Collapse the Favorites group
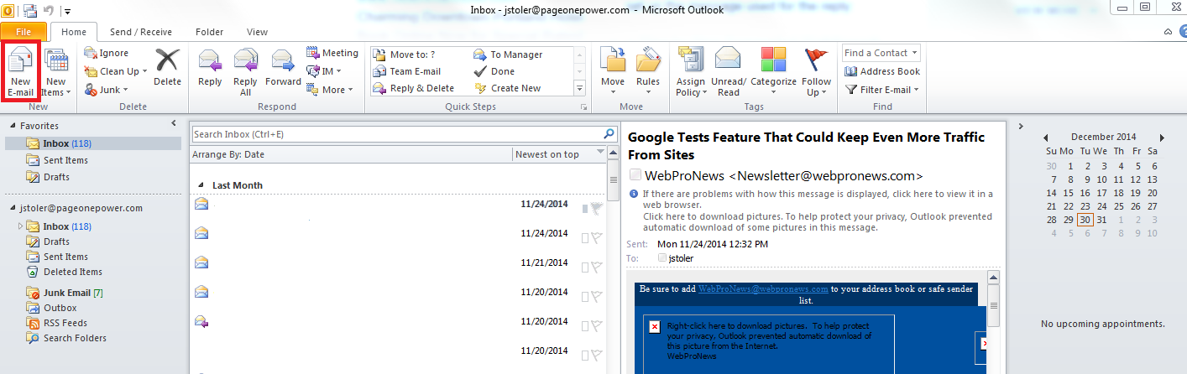This screenshot has width=1187, height=374. point(12,126)
